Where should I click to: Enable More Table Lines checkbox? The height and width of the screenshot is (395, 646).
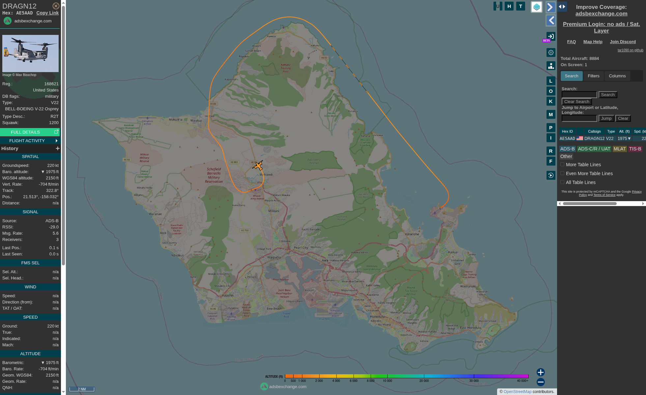click(562, 164)
